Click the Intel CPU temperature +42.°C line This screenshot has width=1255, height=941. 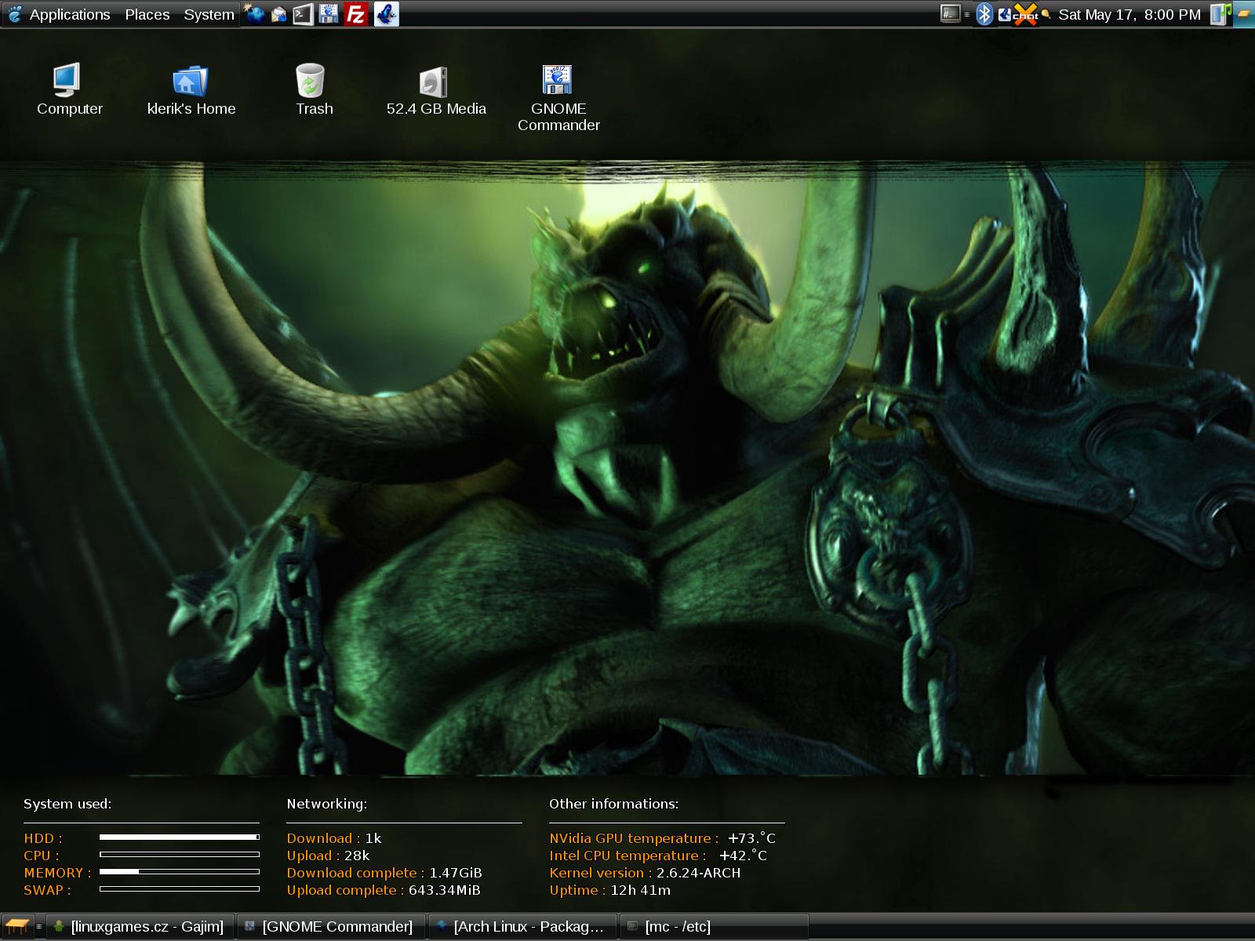click(x=658, y=856)
